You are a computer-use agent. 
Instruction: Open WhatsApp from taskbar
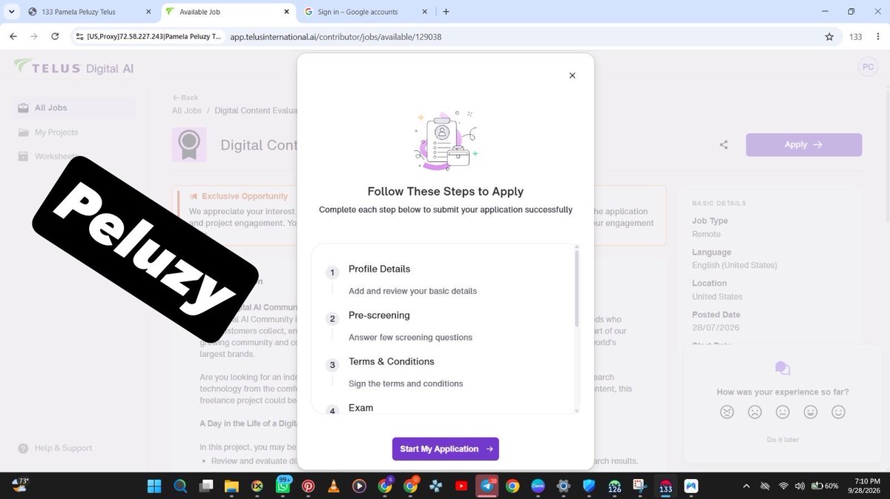[x=283, y=486]
